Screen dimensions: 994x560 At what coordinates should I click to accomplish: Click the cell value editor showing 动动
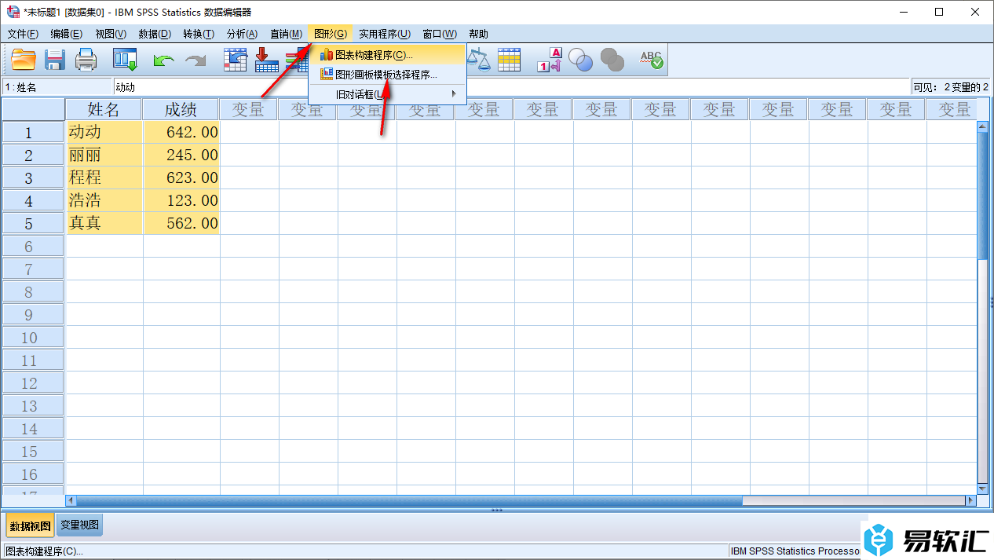(510, 87)
